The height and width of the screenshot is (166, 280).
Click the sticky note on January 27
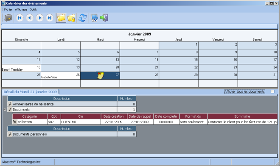[101, 76]
